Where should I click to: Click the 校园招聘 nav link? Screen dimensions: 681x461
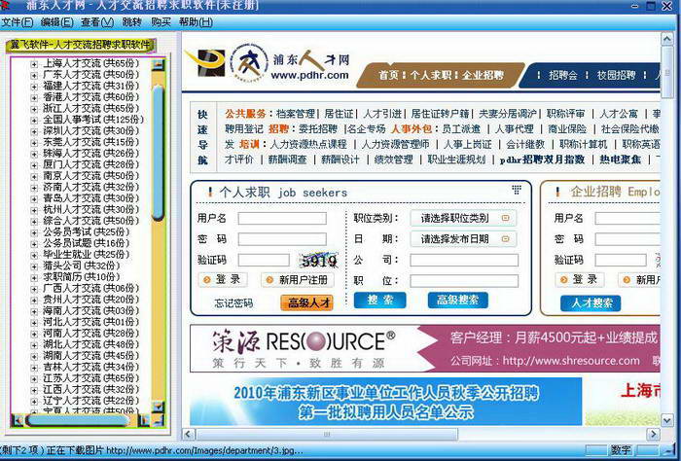[616, 75]
